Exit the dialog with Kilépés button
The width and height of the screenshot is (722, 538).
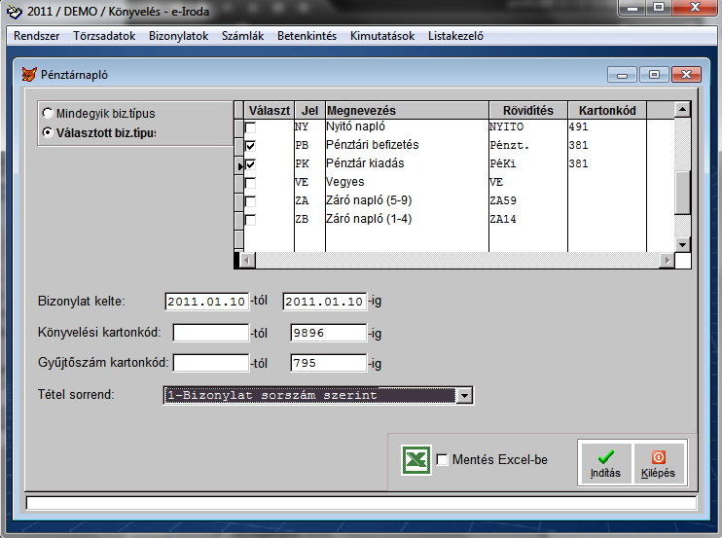pos(658,462)
